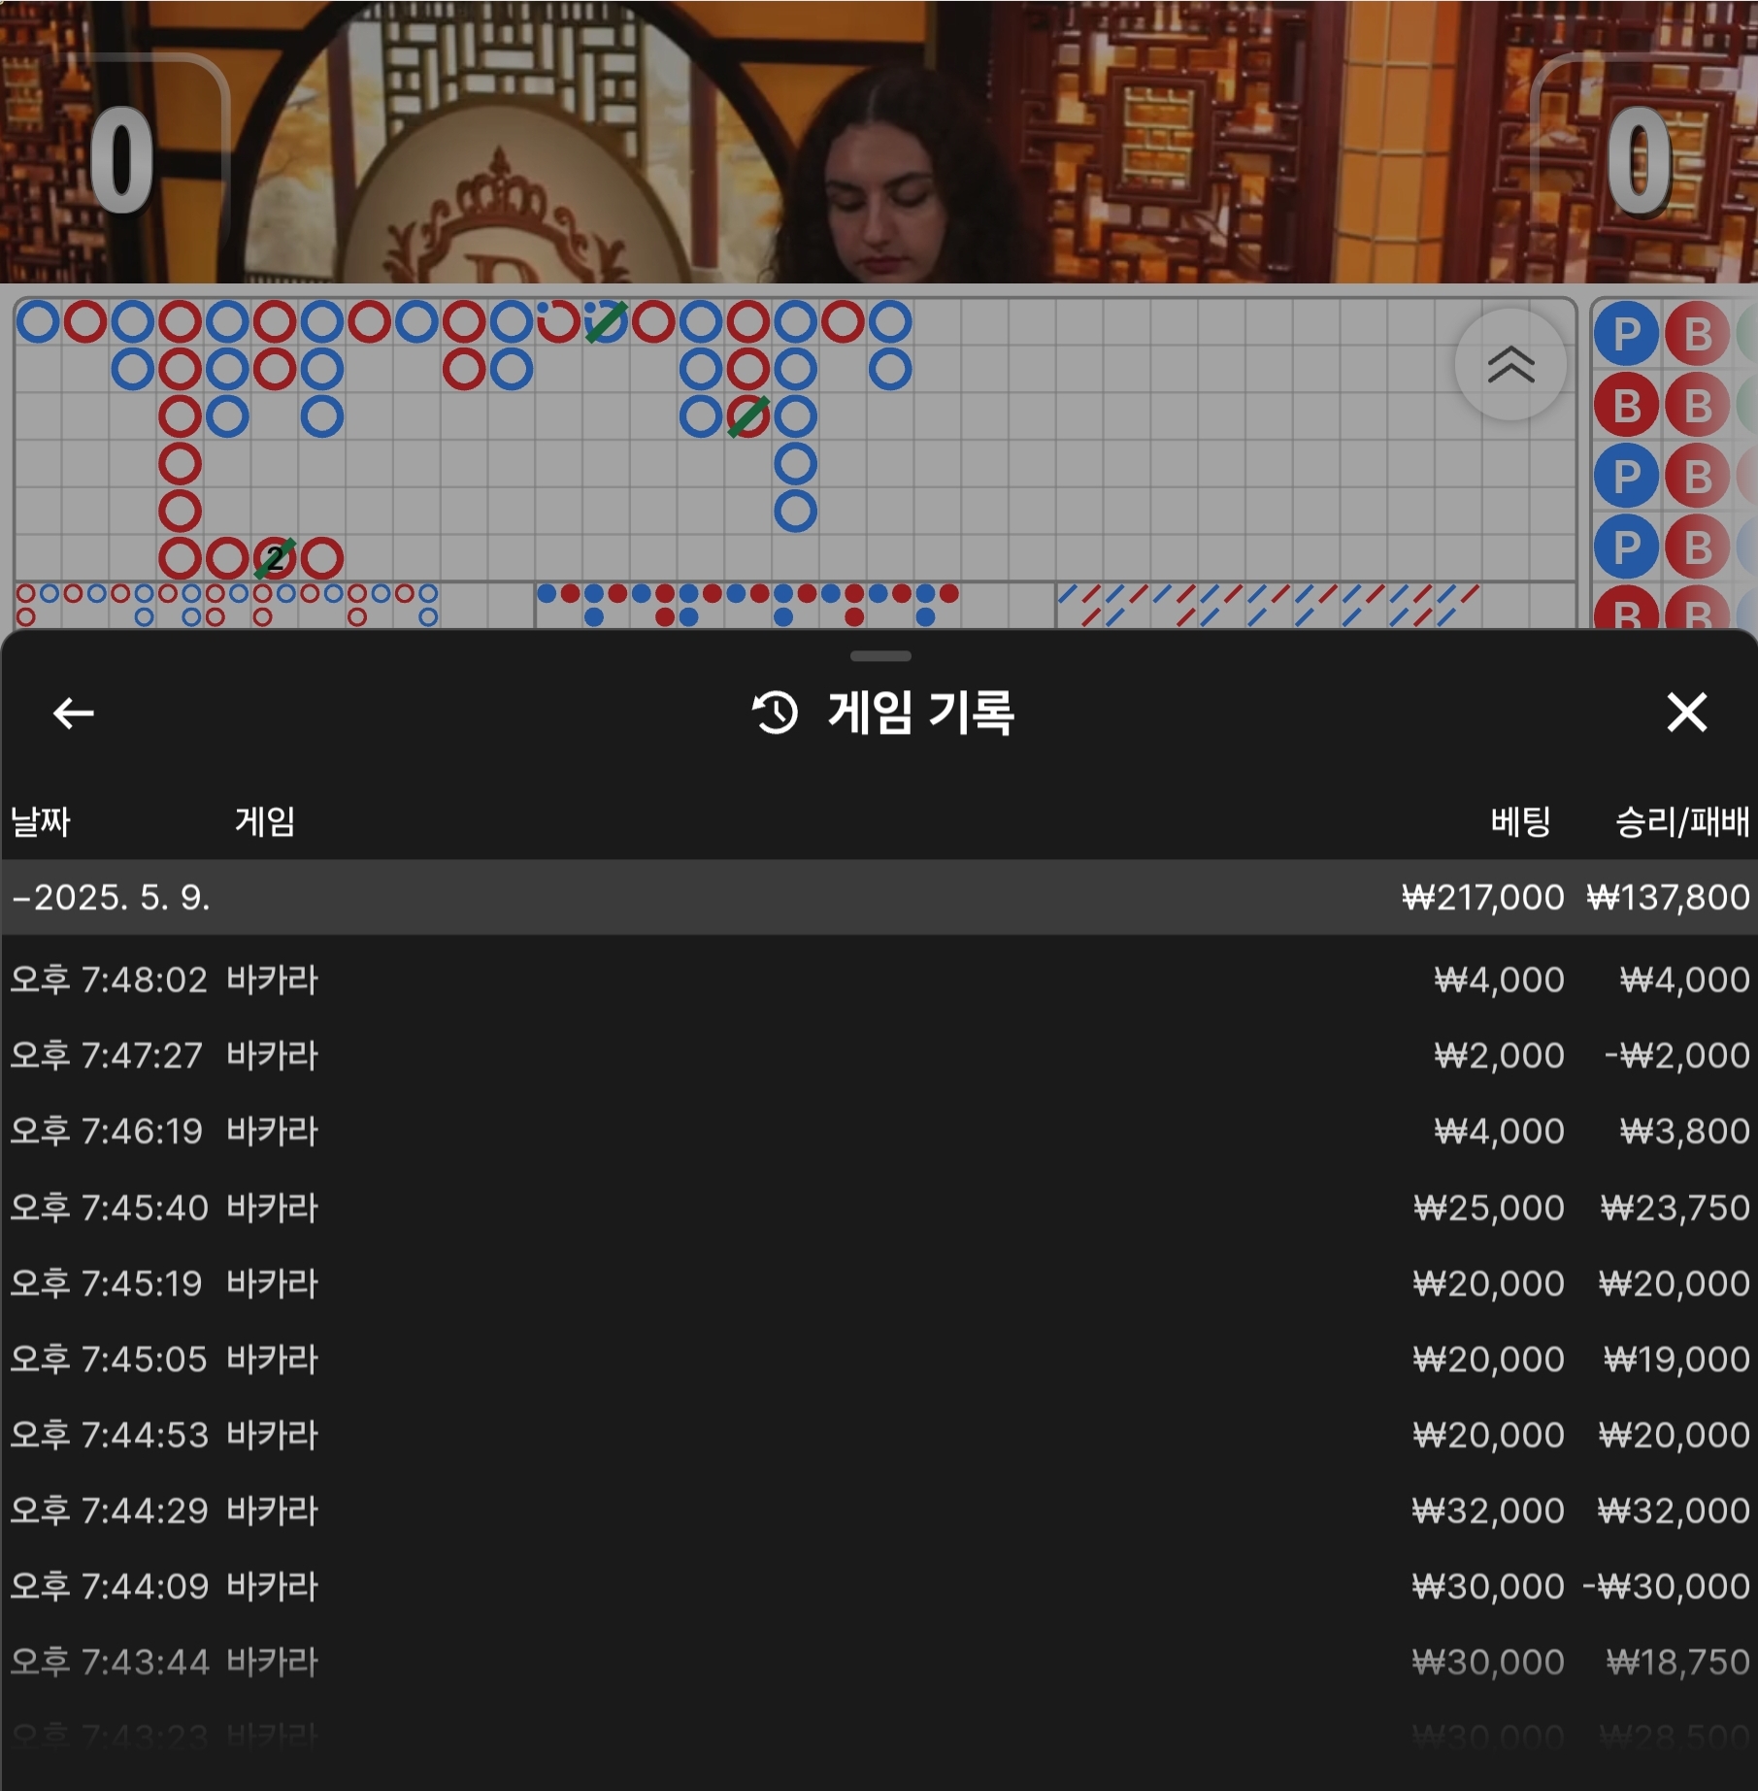Click the 베팅 column header

click(x=1520, y=822)
